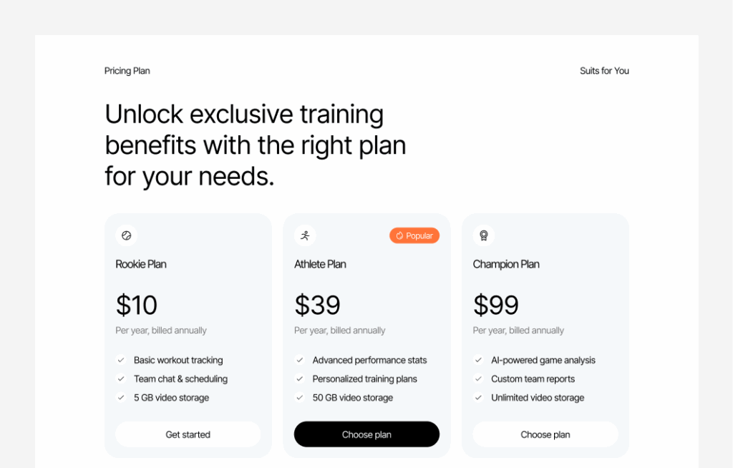The image size is (733, 468).
Task: Click the checkmark beside Basic workout tracking
Action: coord(122,360)
